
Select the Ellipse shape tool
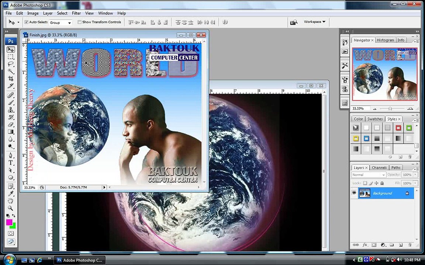pyautogui.click(x=11, y=177)
